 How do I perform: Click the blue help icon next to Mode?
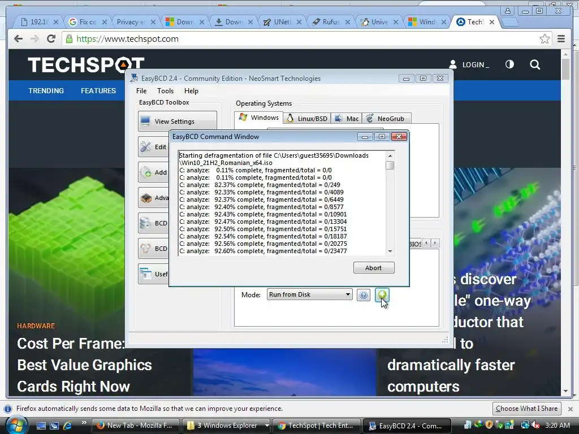coord(364,295)
